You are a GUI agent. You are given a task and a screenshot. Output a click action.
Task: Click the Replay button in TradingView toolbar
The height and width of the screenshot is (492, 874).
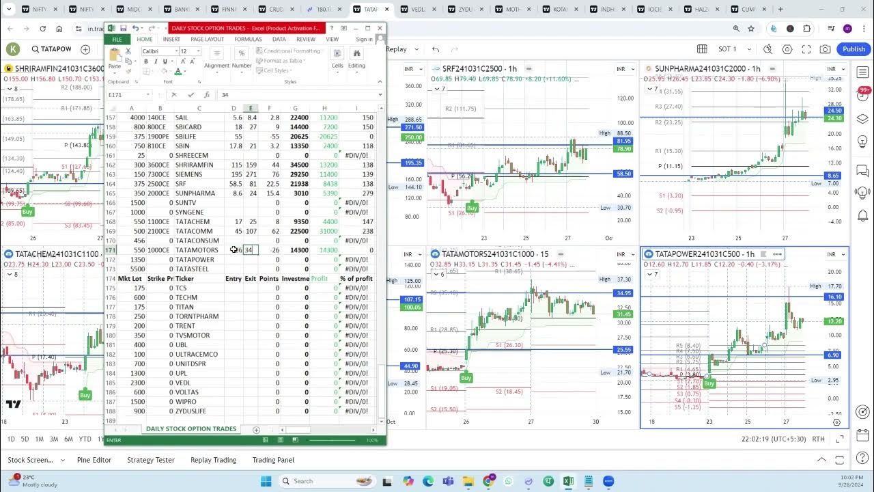click(x=397, y=49)
